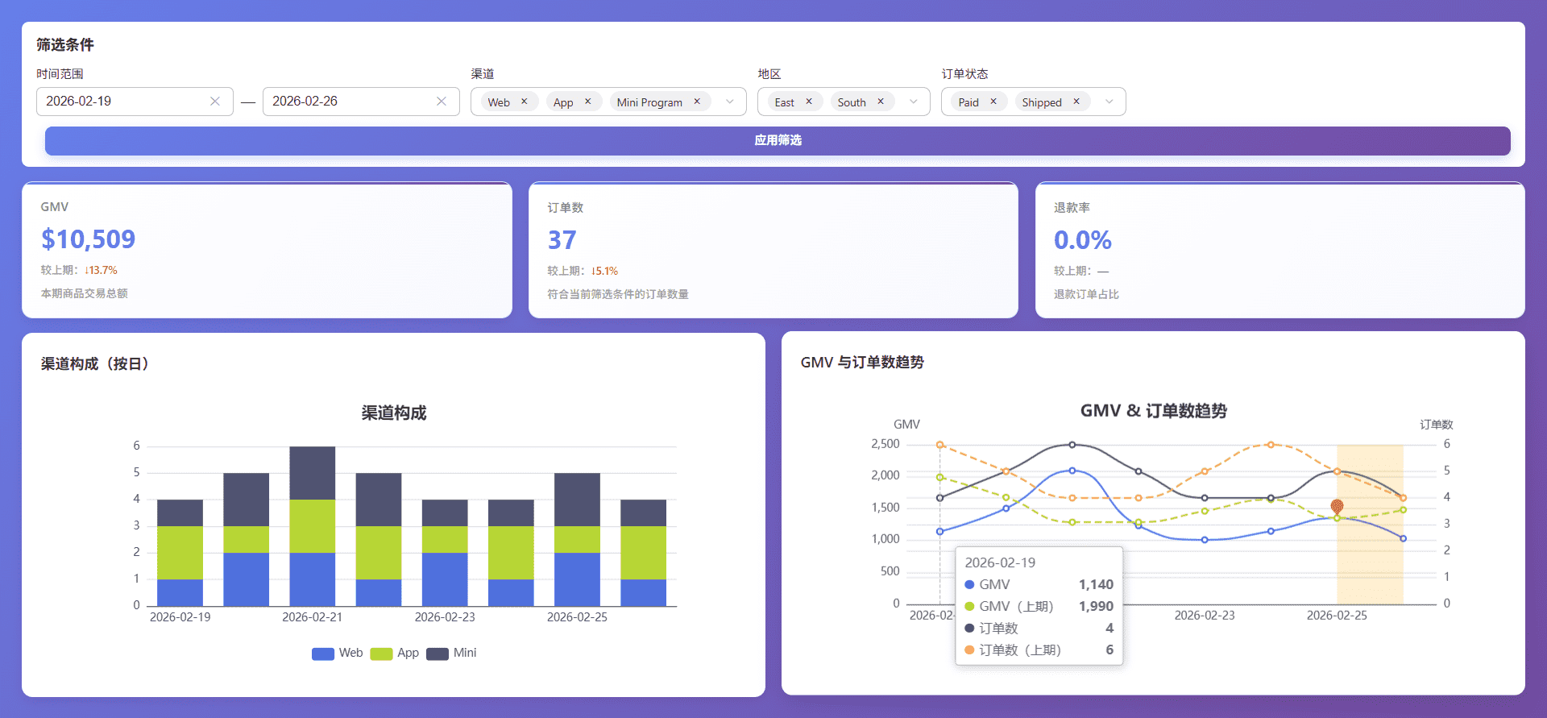Screen dimensions: 1547x718
Task: Expand the order status dropdown arrow
Action: tap(1109, 102)
